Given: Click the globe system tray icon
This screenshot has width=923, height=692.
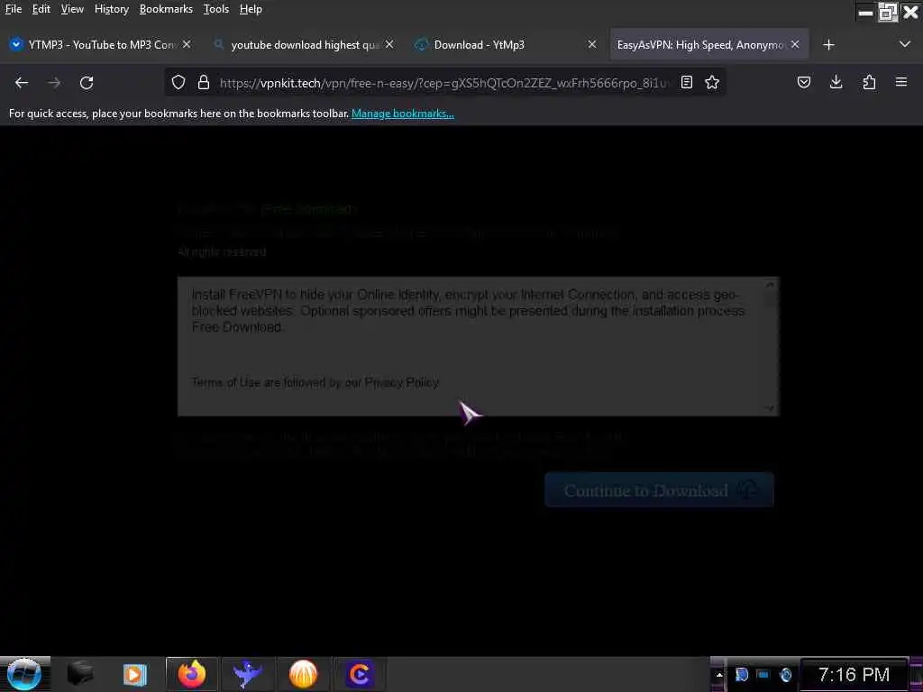Looking at the screenshot, I should pos(786,674).
